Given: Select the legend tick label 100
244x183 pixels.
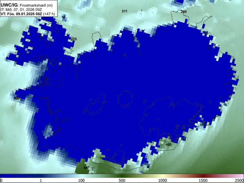Looking at the screenshot, I should tap(81, 180).
